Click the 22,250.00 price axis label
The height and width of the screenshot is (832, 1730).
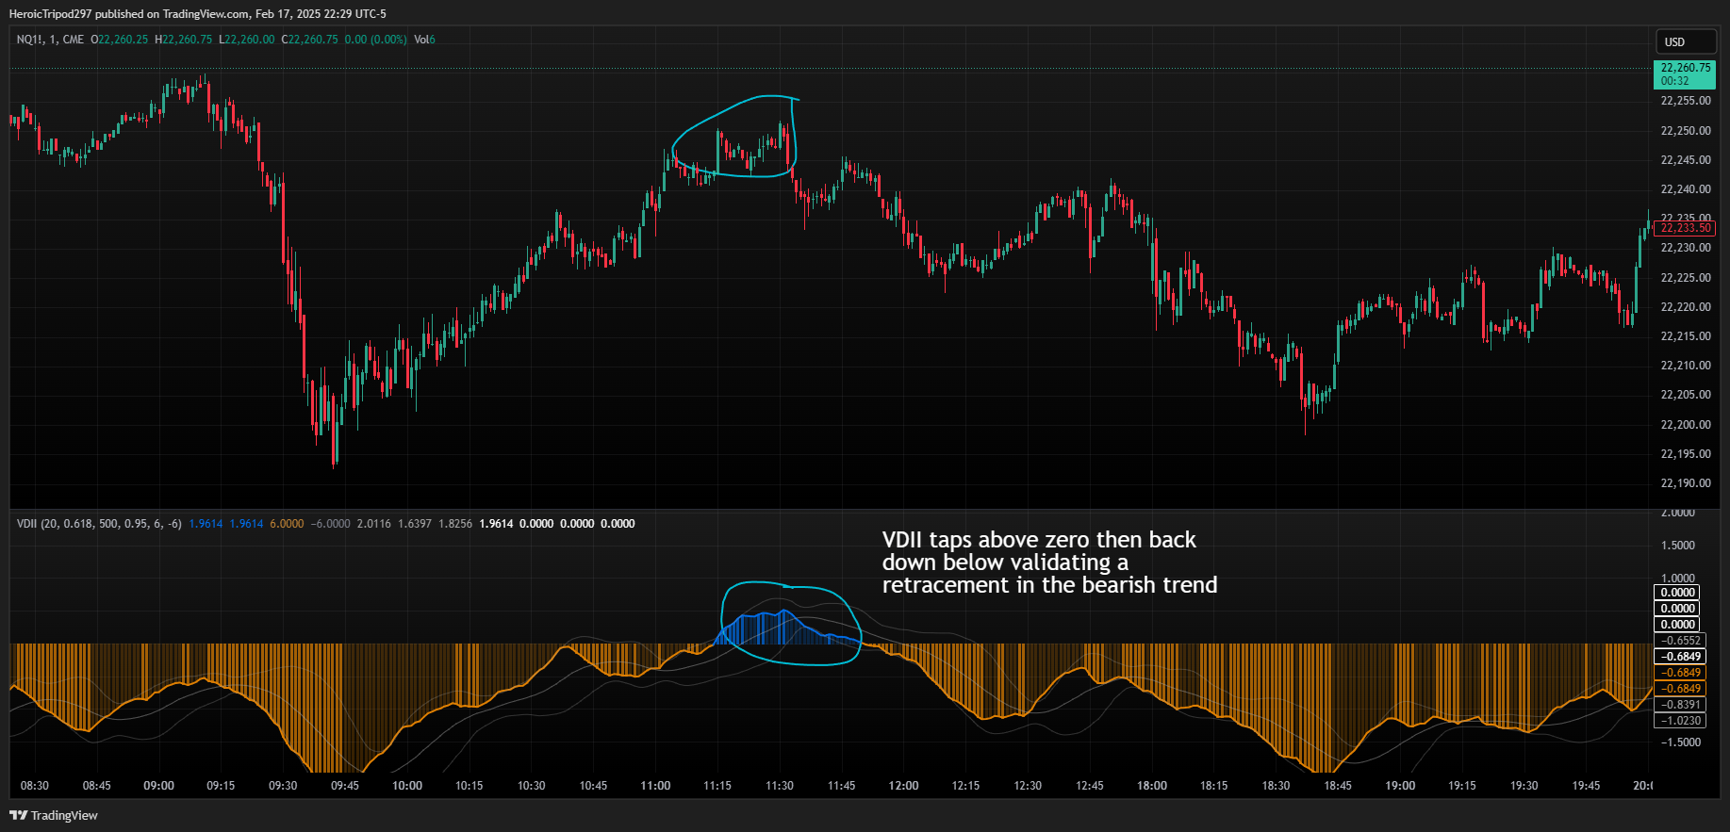[x=1686, y=131]
